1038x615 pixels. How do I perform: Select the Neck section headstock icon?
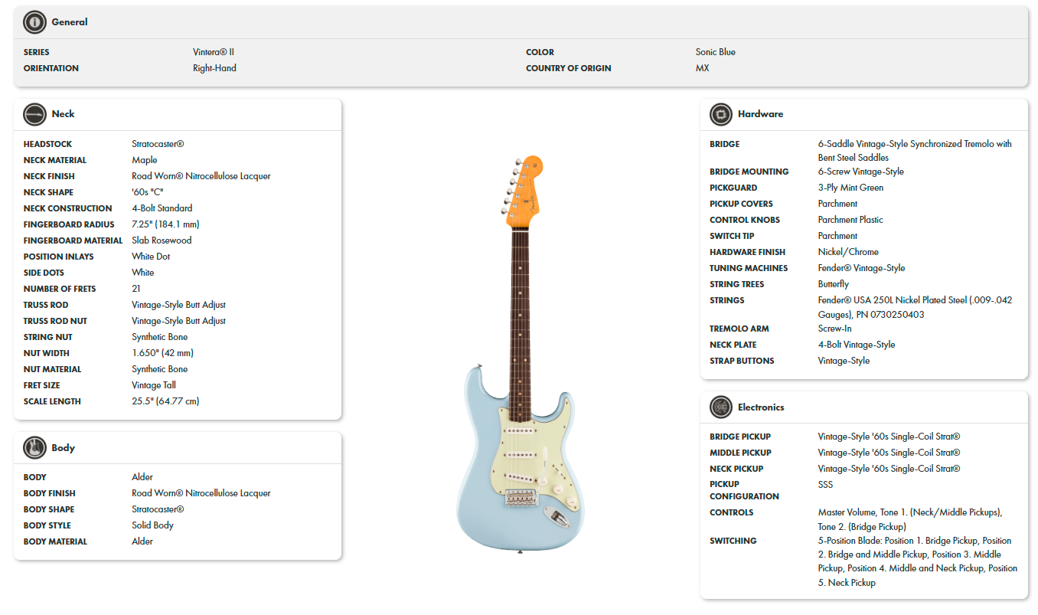click(x=34, y=114)
